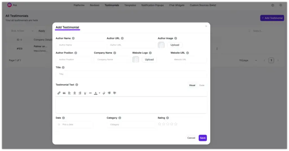Open the Platforms tab
The width and height of the screenshot is (289, 151).
[79, 5]
